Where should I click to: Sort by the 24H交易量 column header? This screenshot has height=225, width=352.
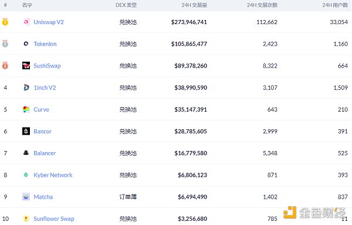point(194,5)
